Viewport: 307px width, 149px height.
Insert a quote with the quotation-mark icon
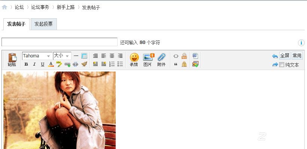click(176, 64)
